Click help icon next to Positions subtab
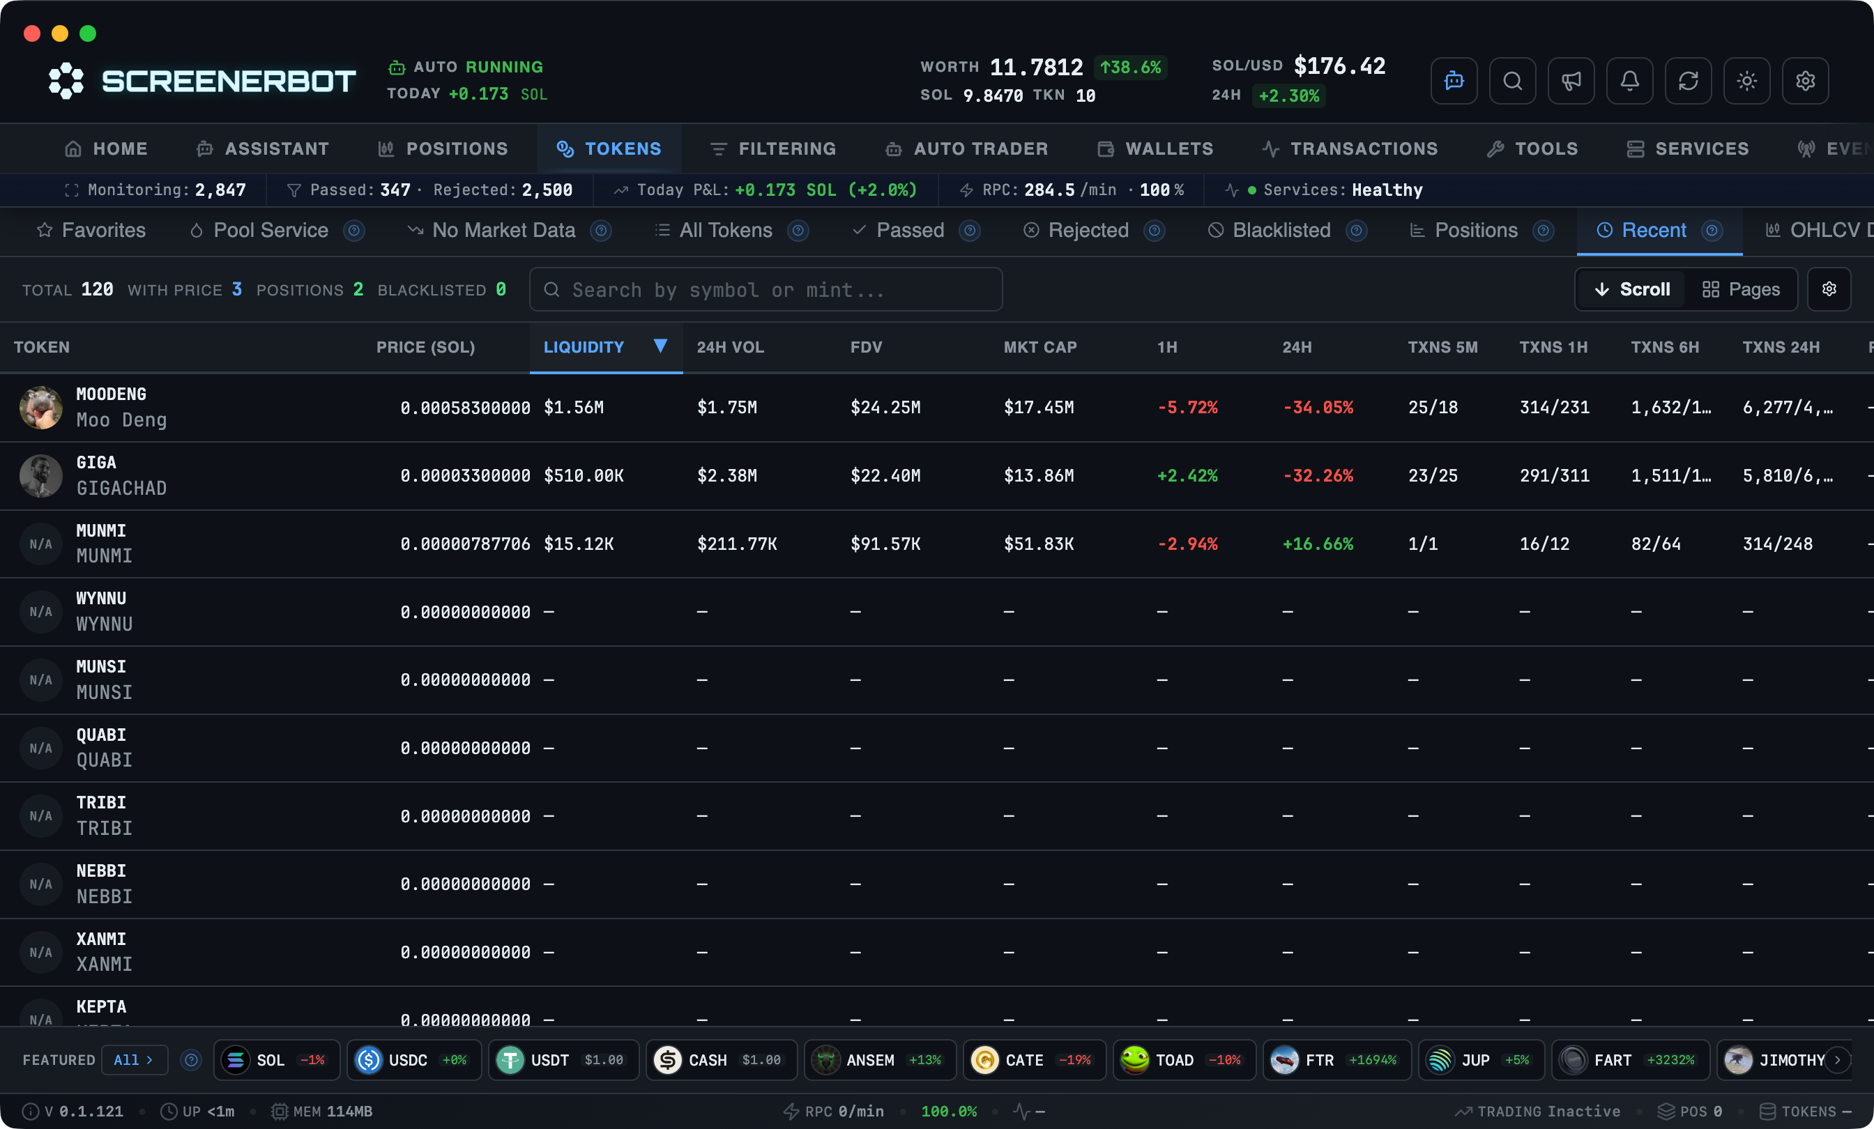 pyautogui.click(x=1543, y=231)
